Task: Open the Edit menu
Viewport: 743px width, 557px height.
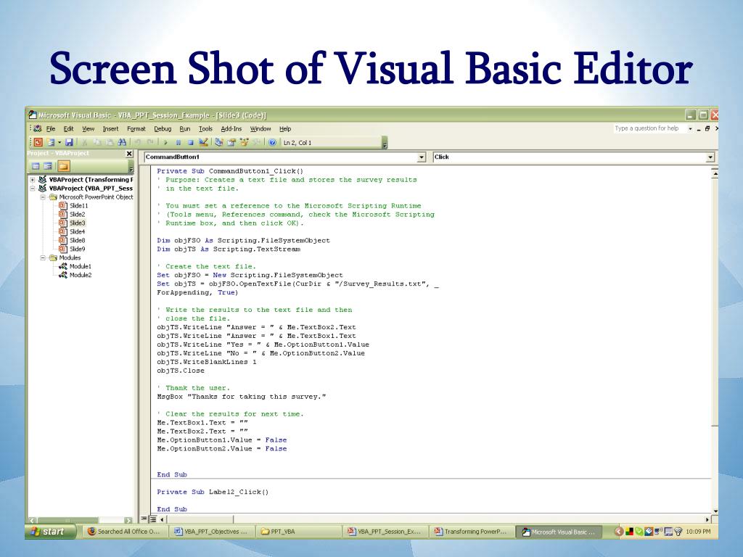Action: [x=68, y=129]
